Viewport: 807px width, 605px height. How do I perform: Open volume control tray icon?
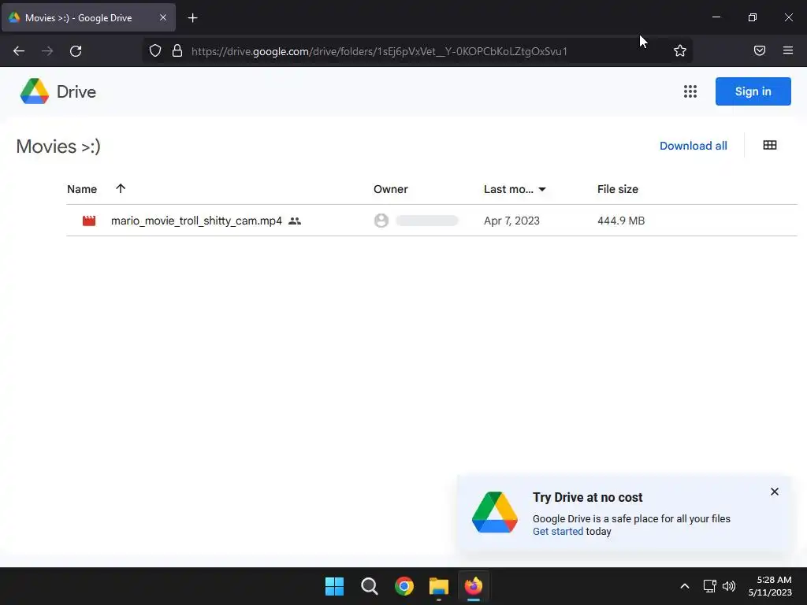coord(729,586)
